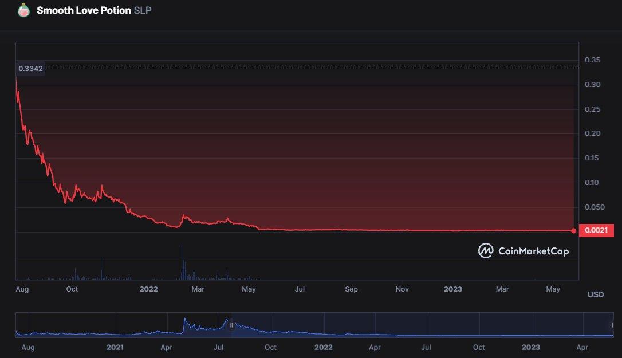Click the right range handle in navigator

point(612,325)
